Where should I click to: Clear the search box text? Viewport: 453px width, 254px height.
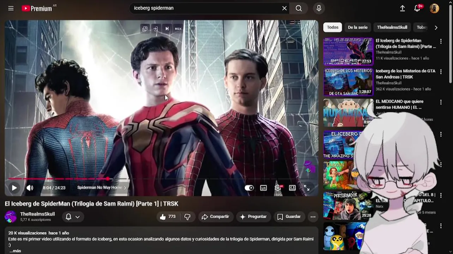(x=284, y=8)
